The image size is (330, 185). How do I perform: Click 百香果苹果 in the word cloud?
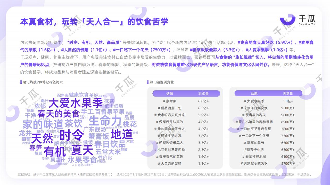pyautogui.click(x=110, y=112)
